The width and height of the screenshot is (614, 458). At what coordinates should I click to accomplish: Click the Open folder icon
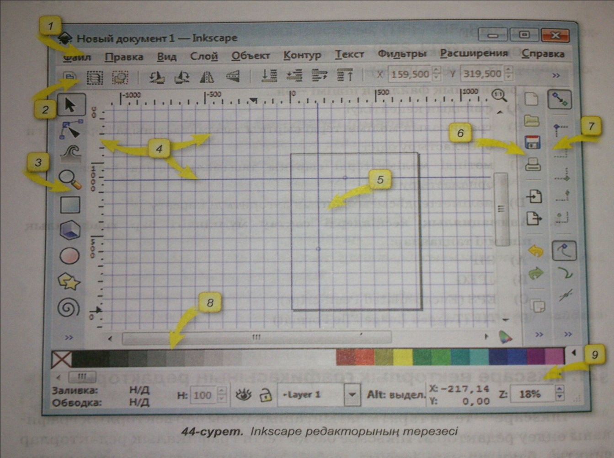point(532,120)
